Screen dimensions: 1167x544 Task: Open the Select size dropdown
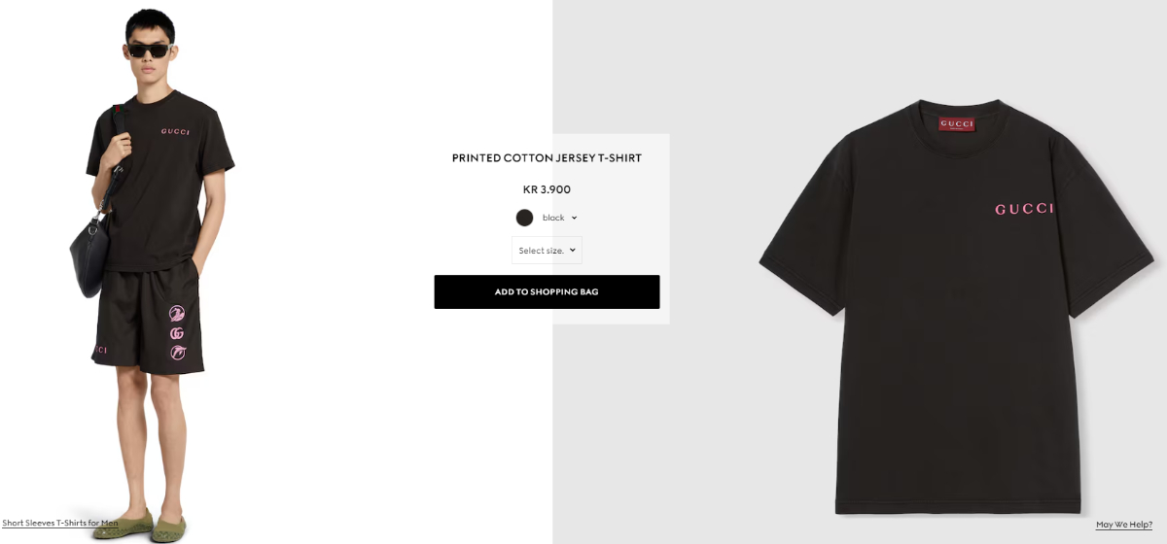pyautogui.click(x=547, y=251)
